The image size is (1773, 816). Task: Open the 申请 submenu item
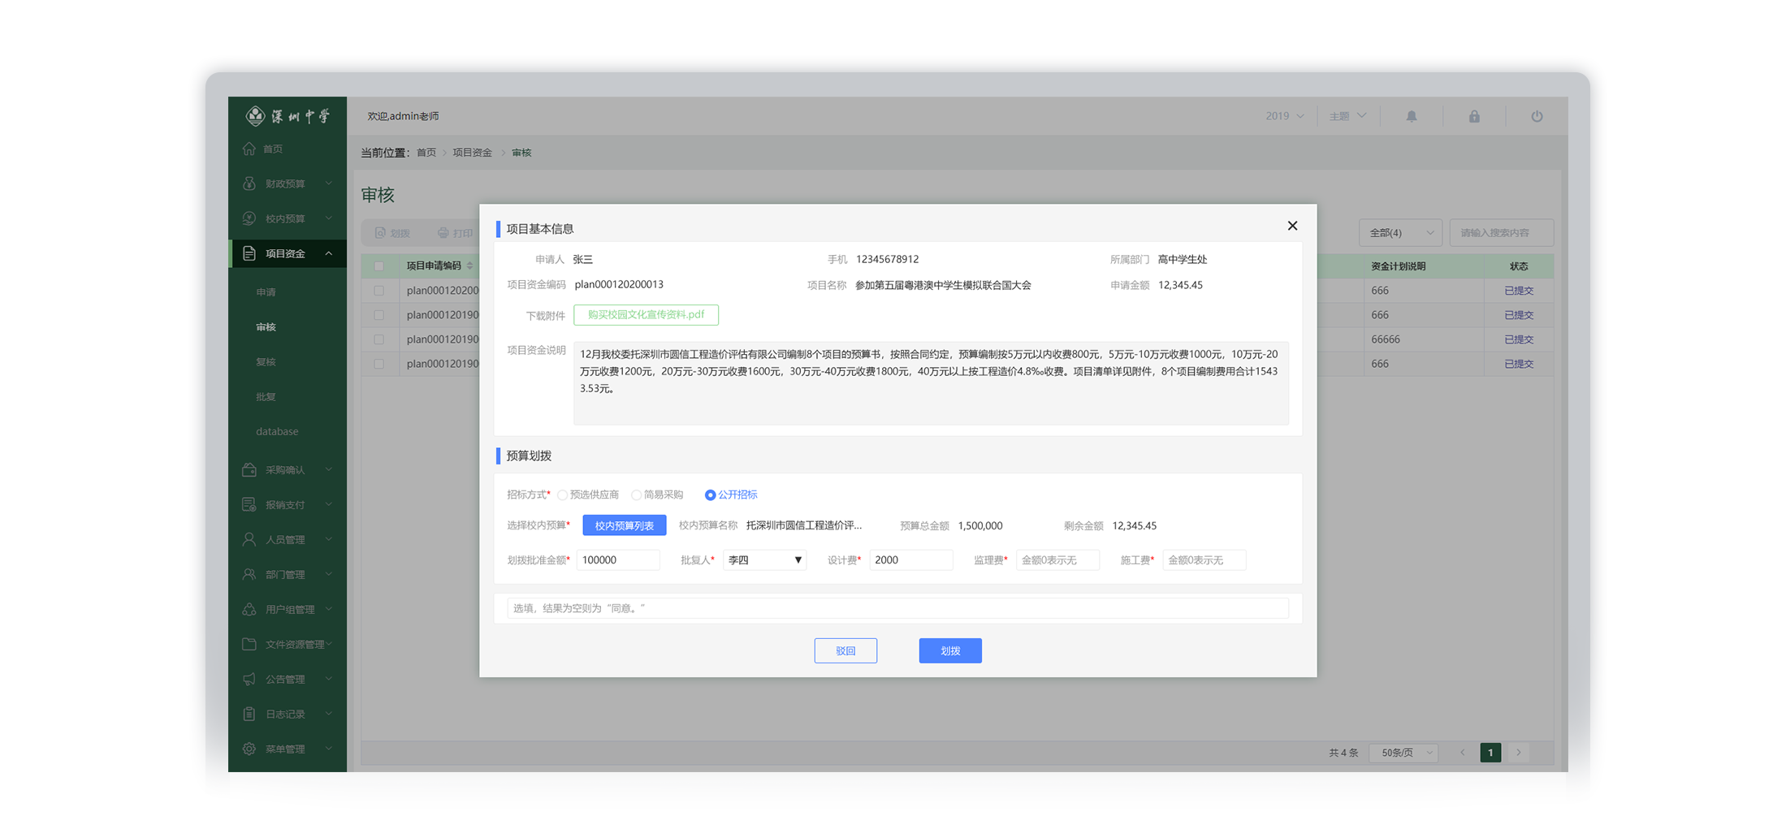[266, 292]
